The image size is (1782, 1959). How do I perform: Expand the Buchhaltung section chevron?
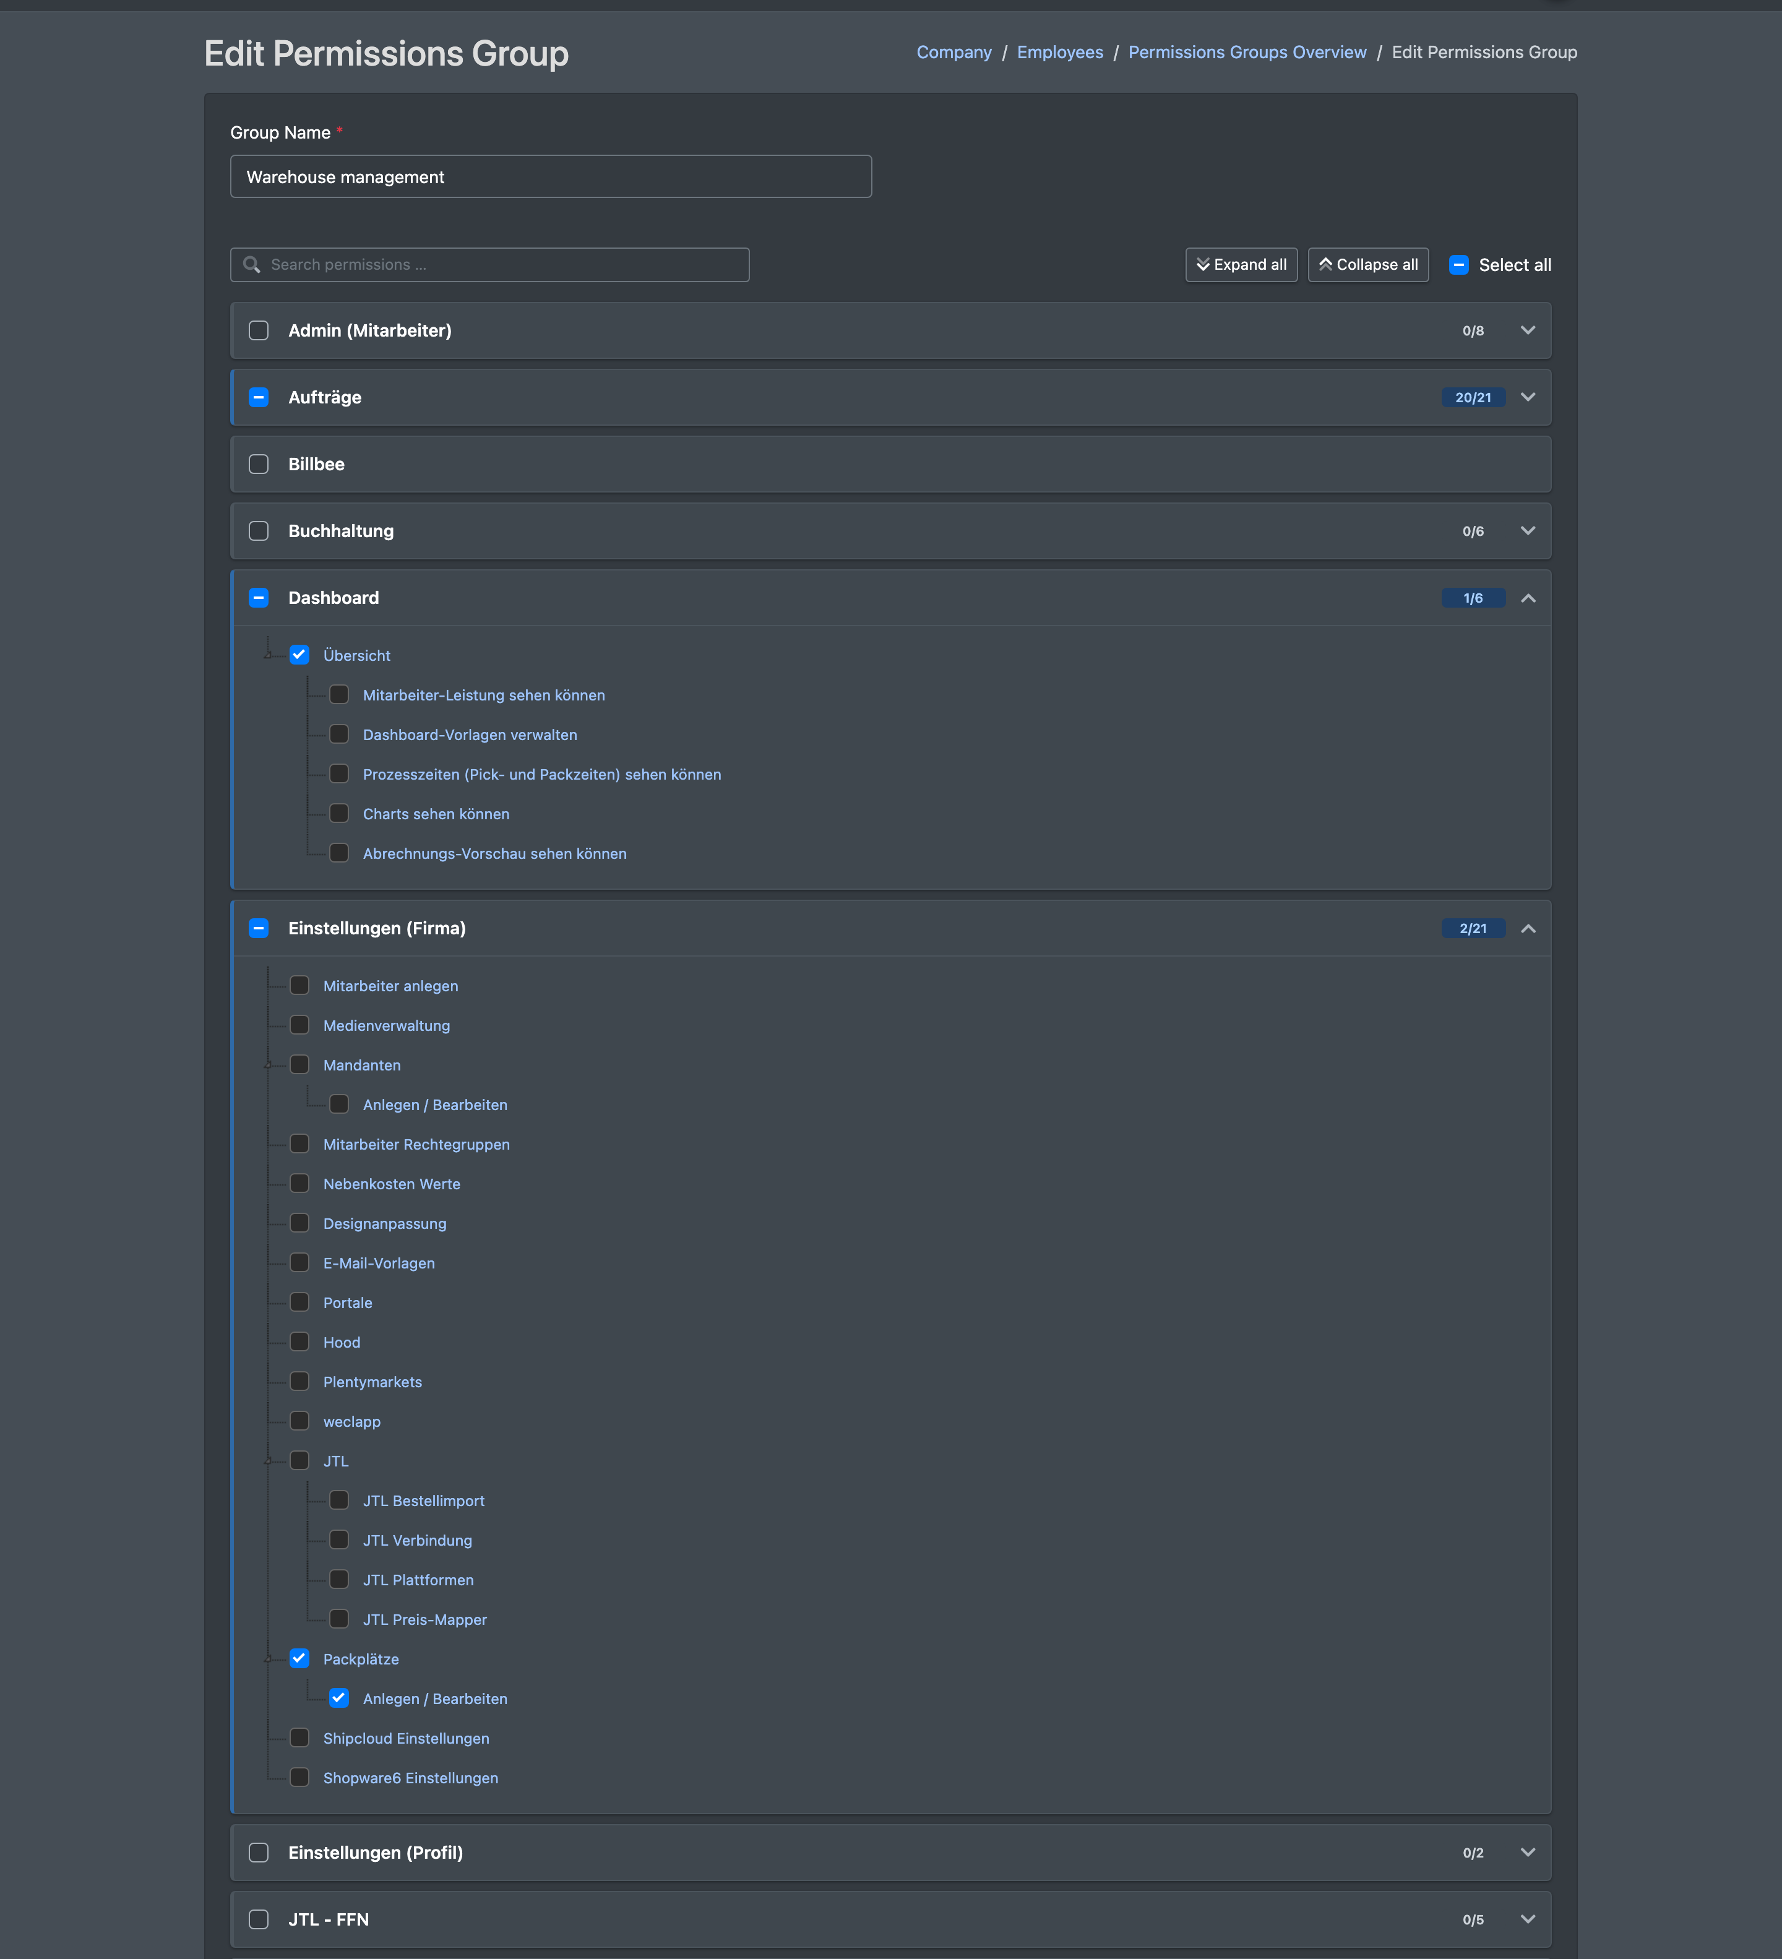[1528, 530]
